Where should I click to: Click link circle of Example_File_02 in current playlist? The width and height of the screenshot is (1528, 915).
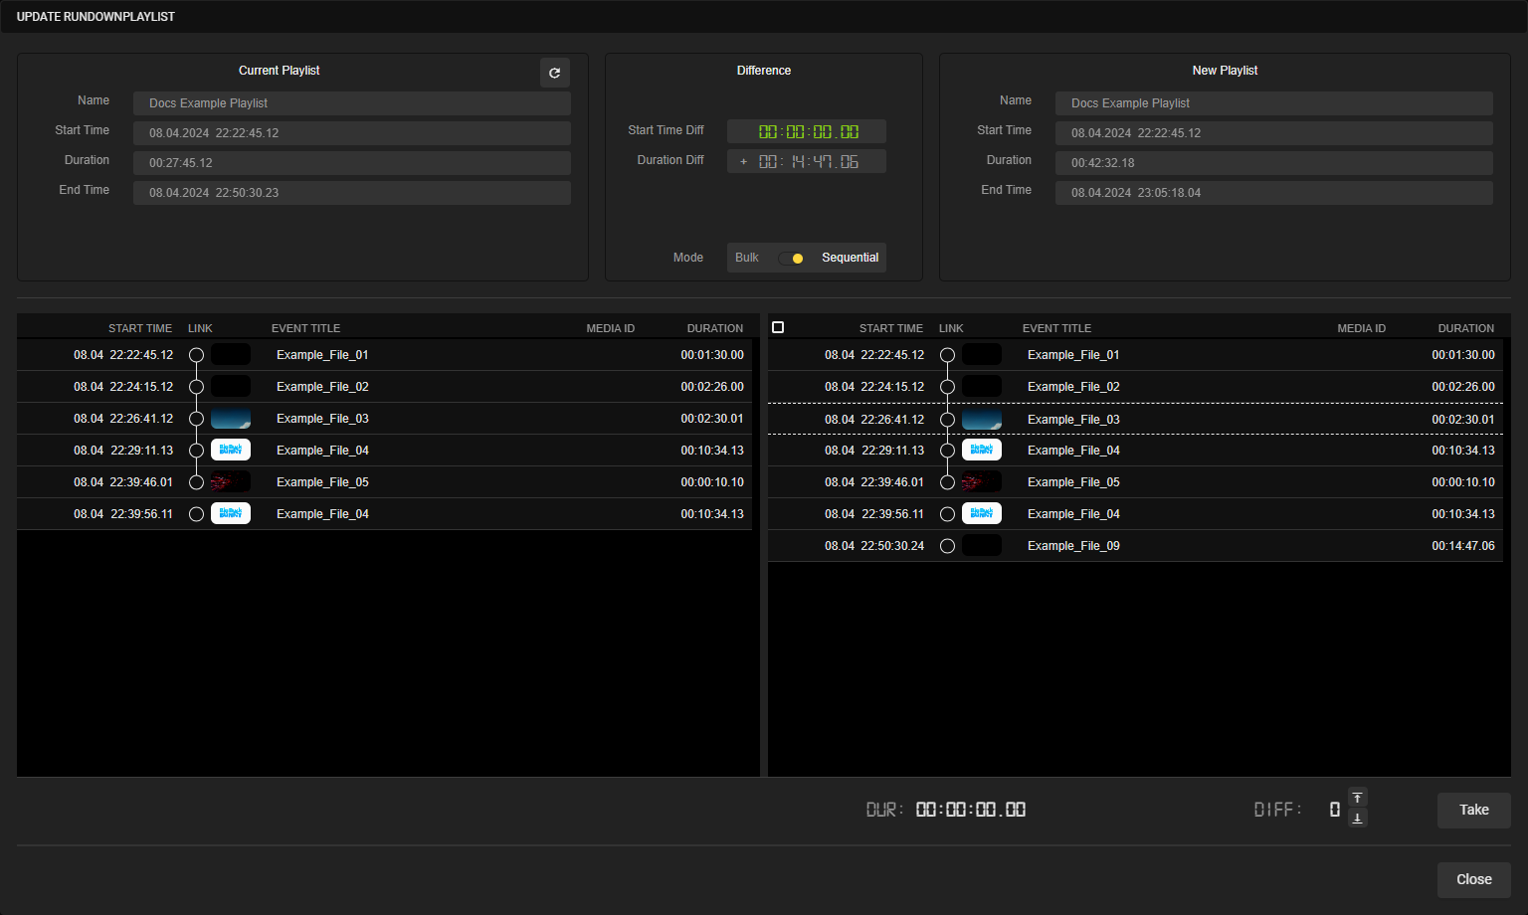(196, 387)
